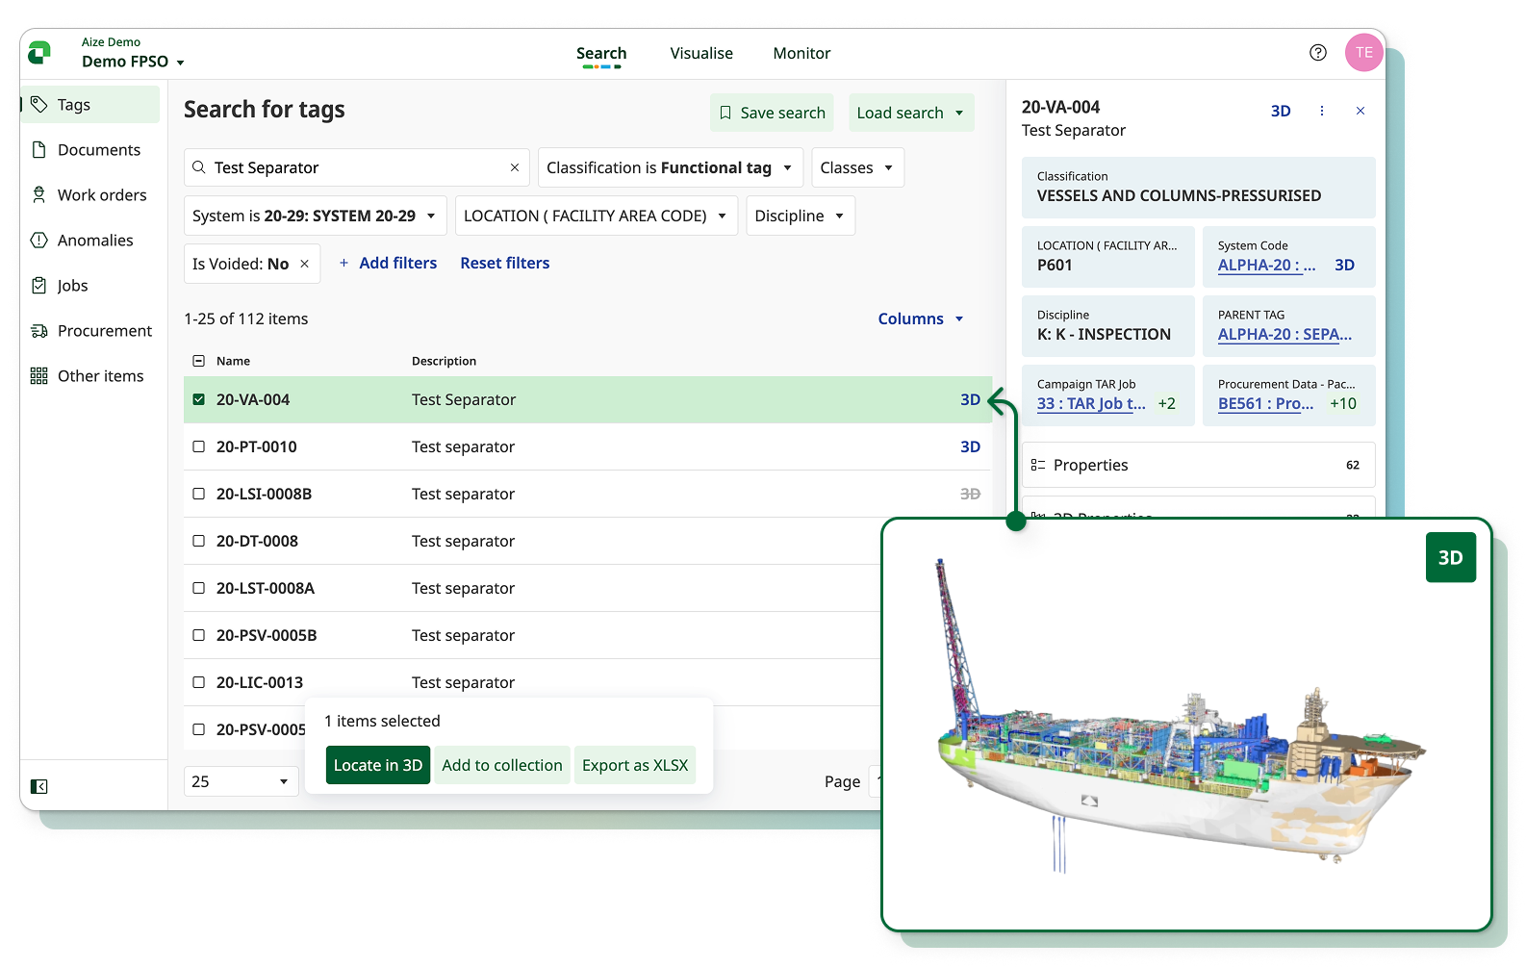Switch to the Search tab
The image size is (1526, 968).
[601, 54]
